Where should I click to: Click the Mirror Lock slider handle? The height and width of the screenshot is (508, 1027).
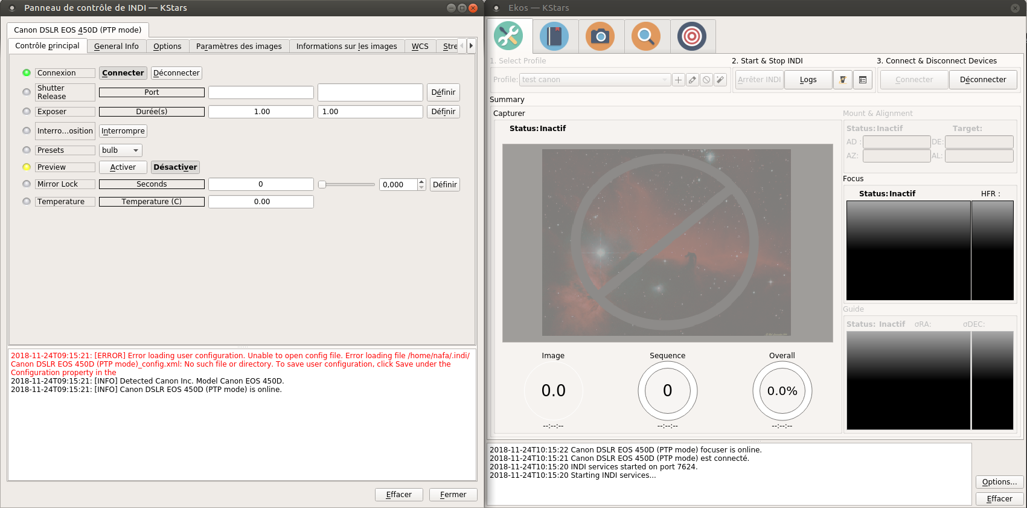(322, 185)
